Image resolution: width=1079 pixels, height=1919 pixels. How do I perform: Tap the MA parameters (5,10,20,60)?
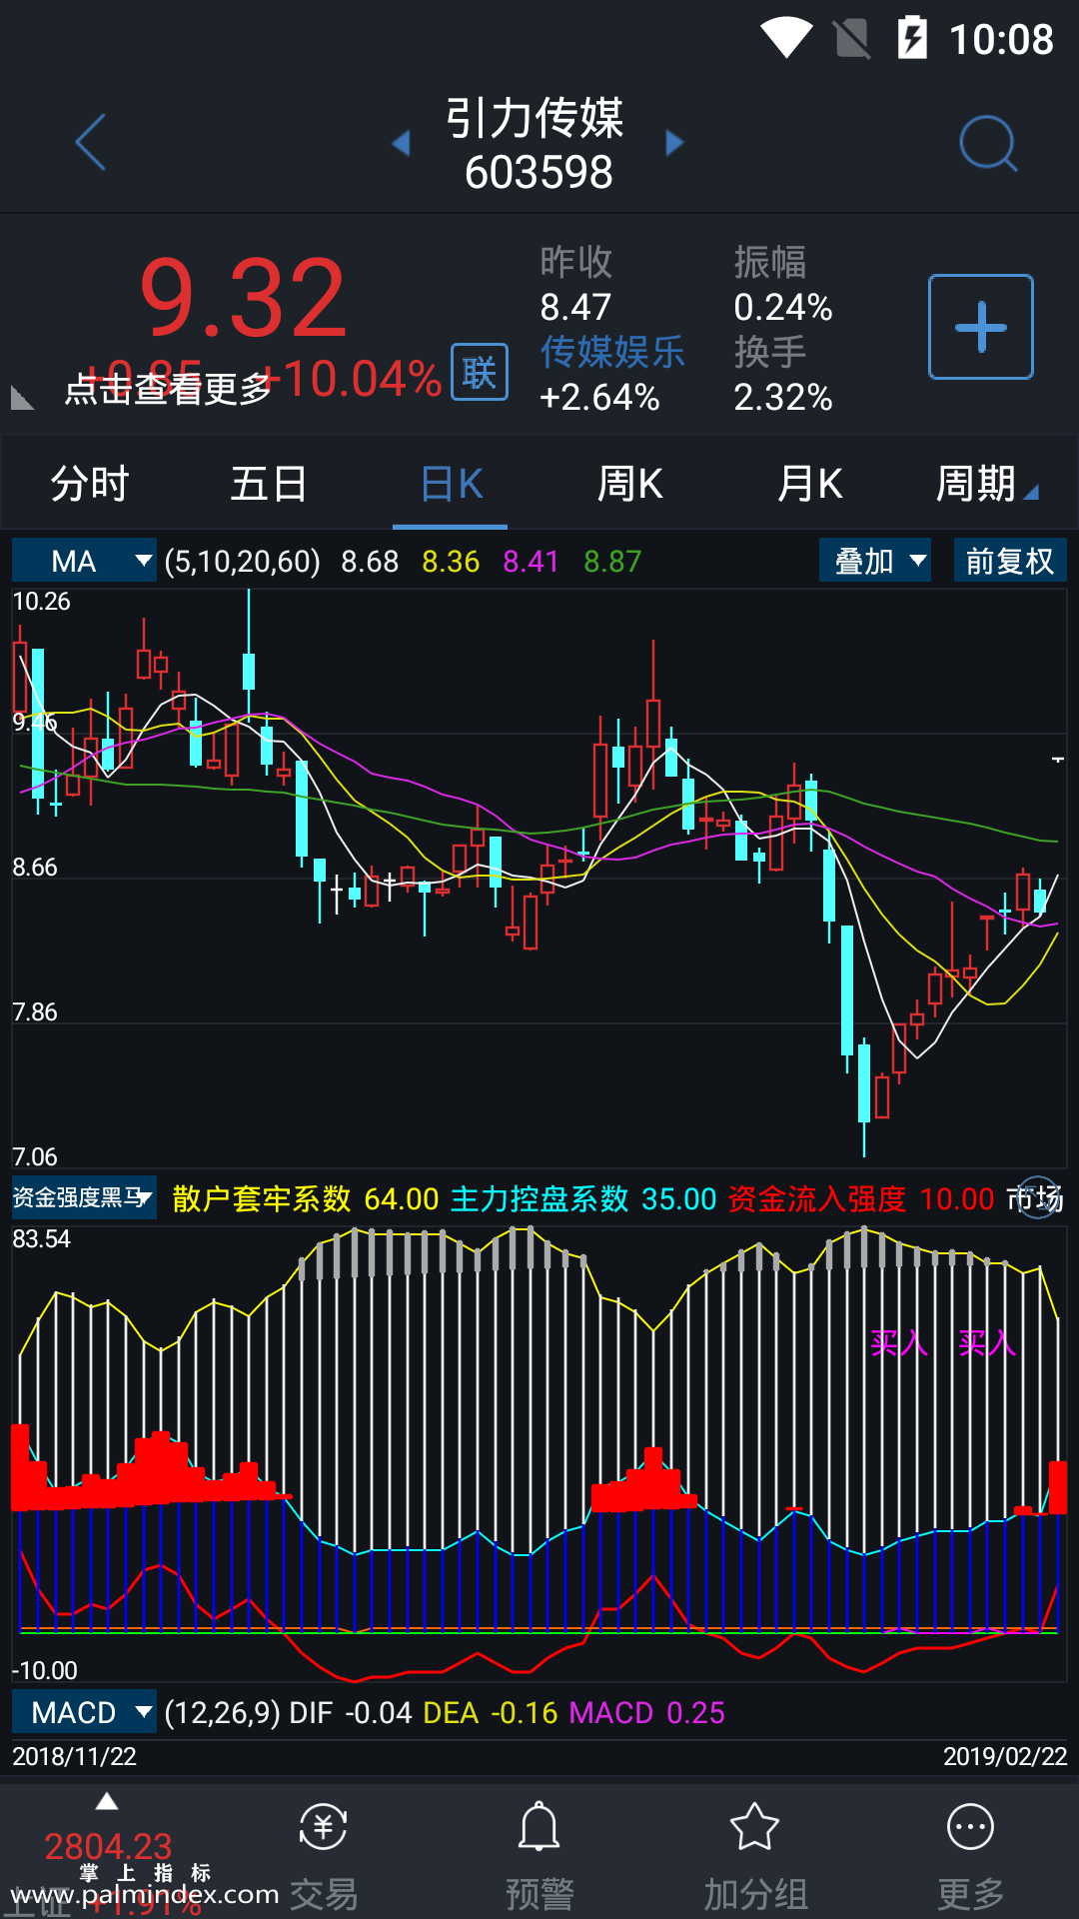243,562
